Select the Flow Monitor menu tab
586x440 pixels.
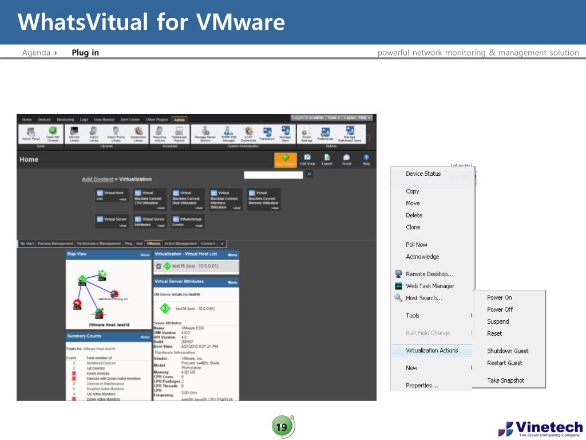pyautogui.click(x=104, y=120)
